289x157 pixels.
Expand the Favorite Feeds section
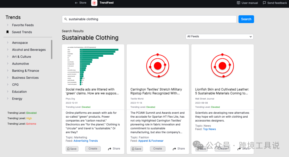tap(7, 25)
